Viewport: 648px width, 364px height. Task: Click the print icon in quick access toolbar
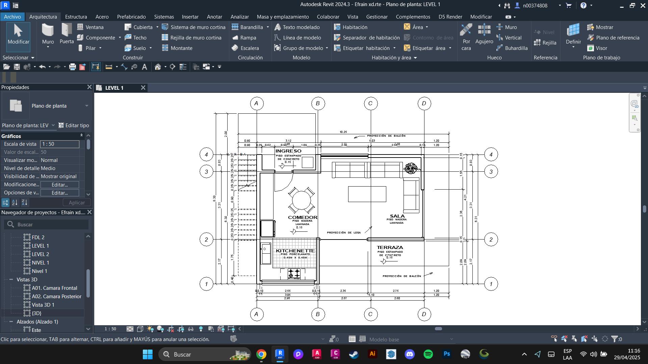72,67
